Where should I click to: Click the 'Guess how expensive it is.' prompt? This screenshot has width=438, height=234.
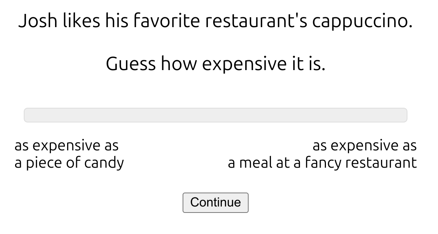point(215,64)
